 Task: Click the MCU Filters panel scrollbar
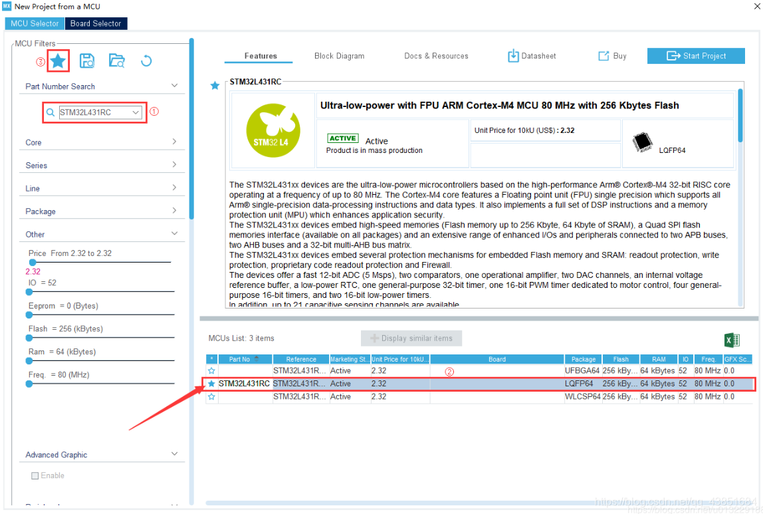tap(191, 129)
